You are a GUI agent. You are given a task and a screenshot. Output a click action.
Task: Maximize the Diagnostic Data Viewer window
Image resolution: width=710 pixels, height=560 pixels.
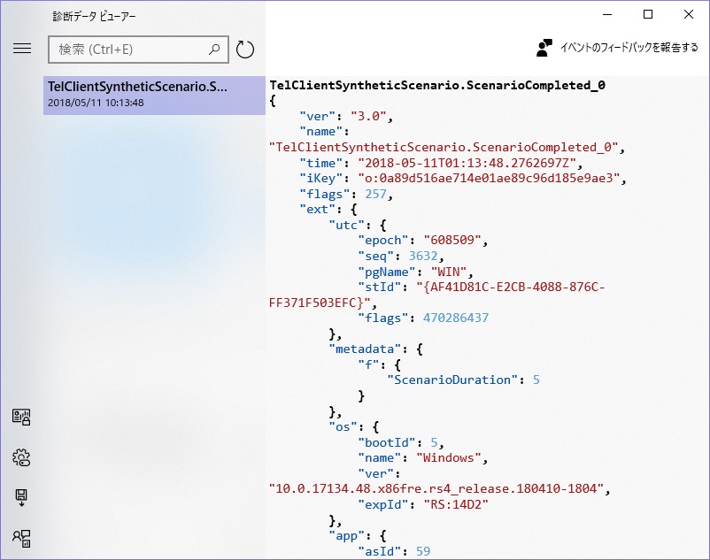(x=648, y=14)
